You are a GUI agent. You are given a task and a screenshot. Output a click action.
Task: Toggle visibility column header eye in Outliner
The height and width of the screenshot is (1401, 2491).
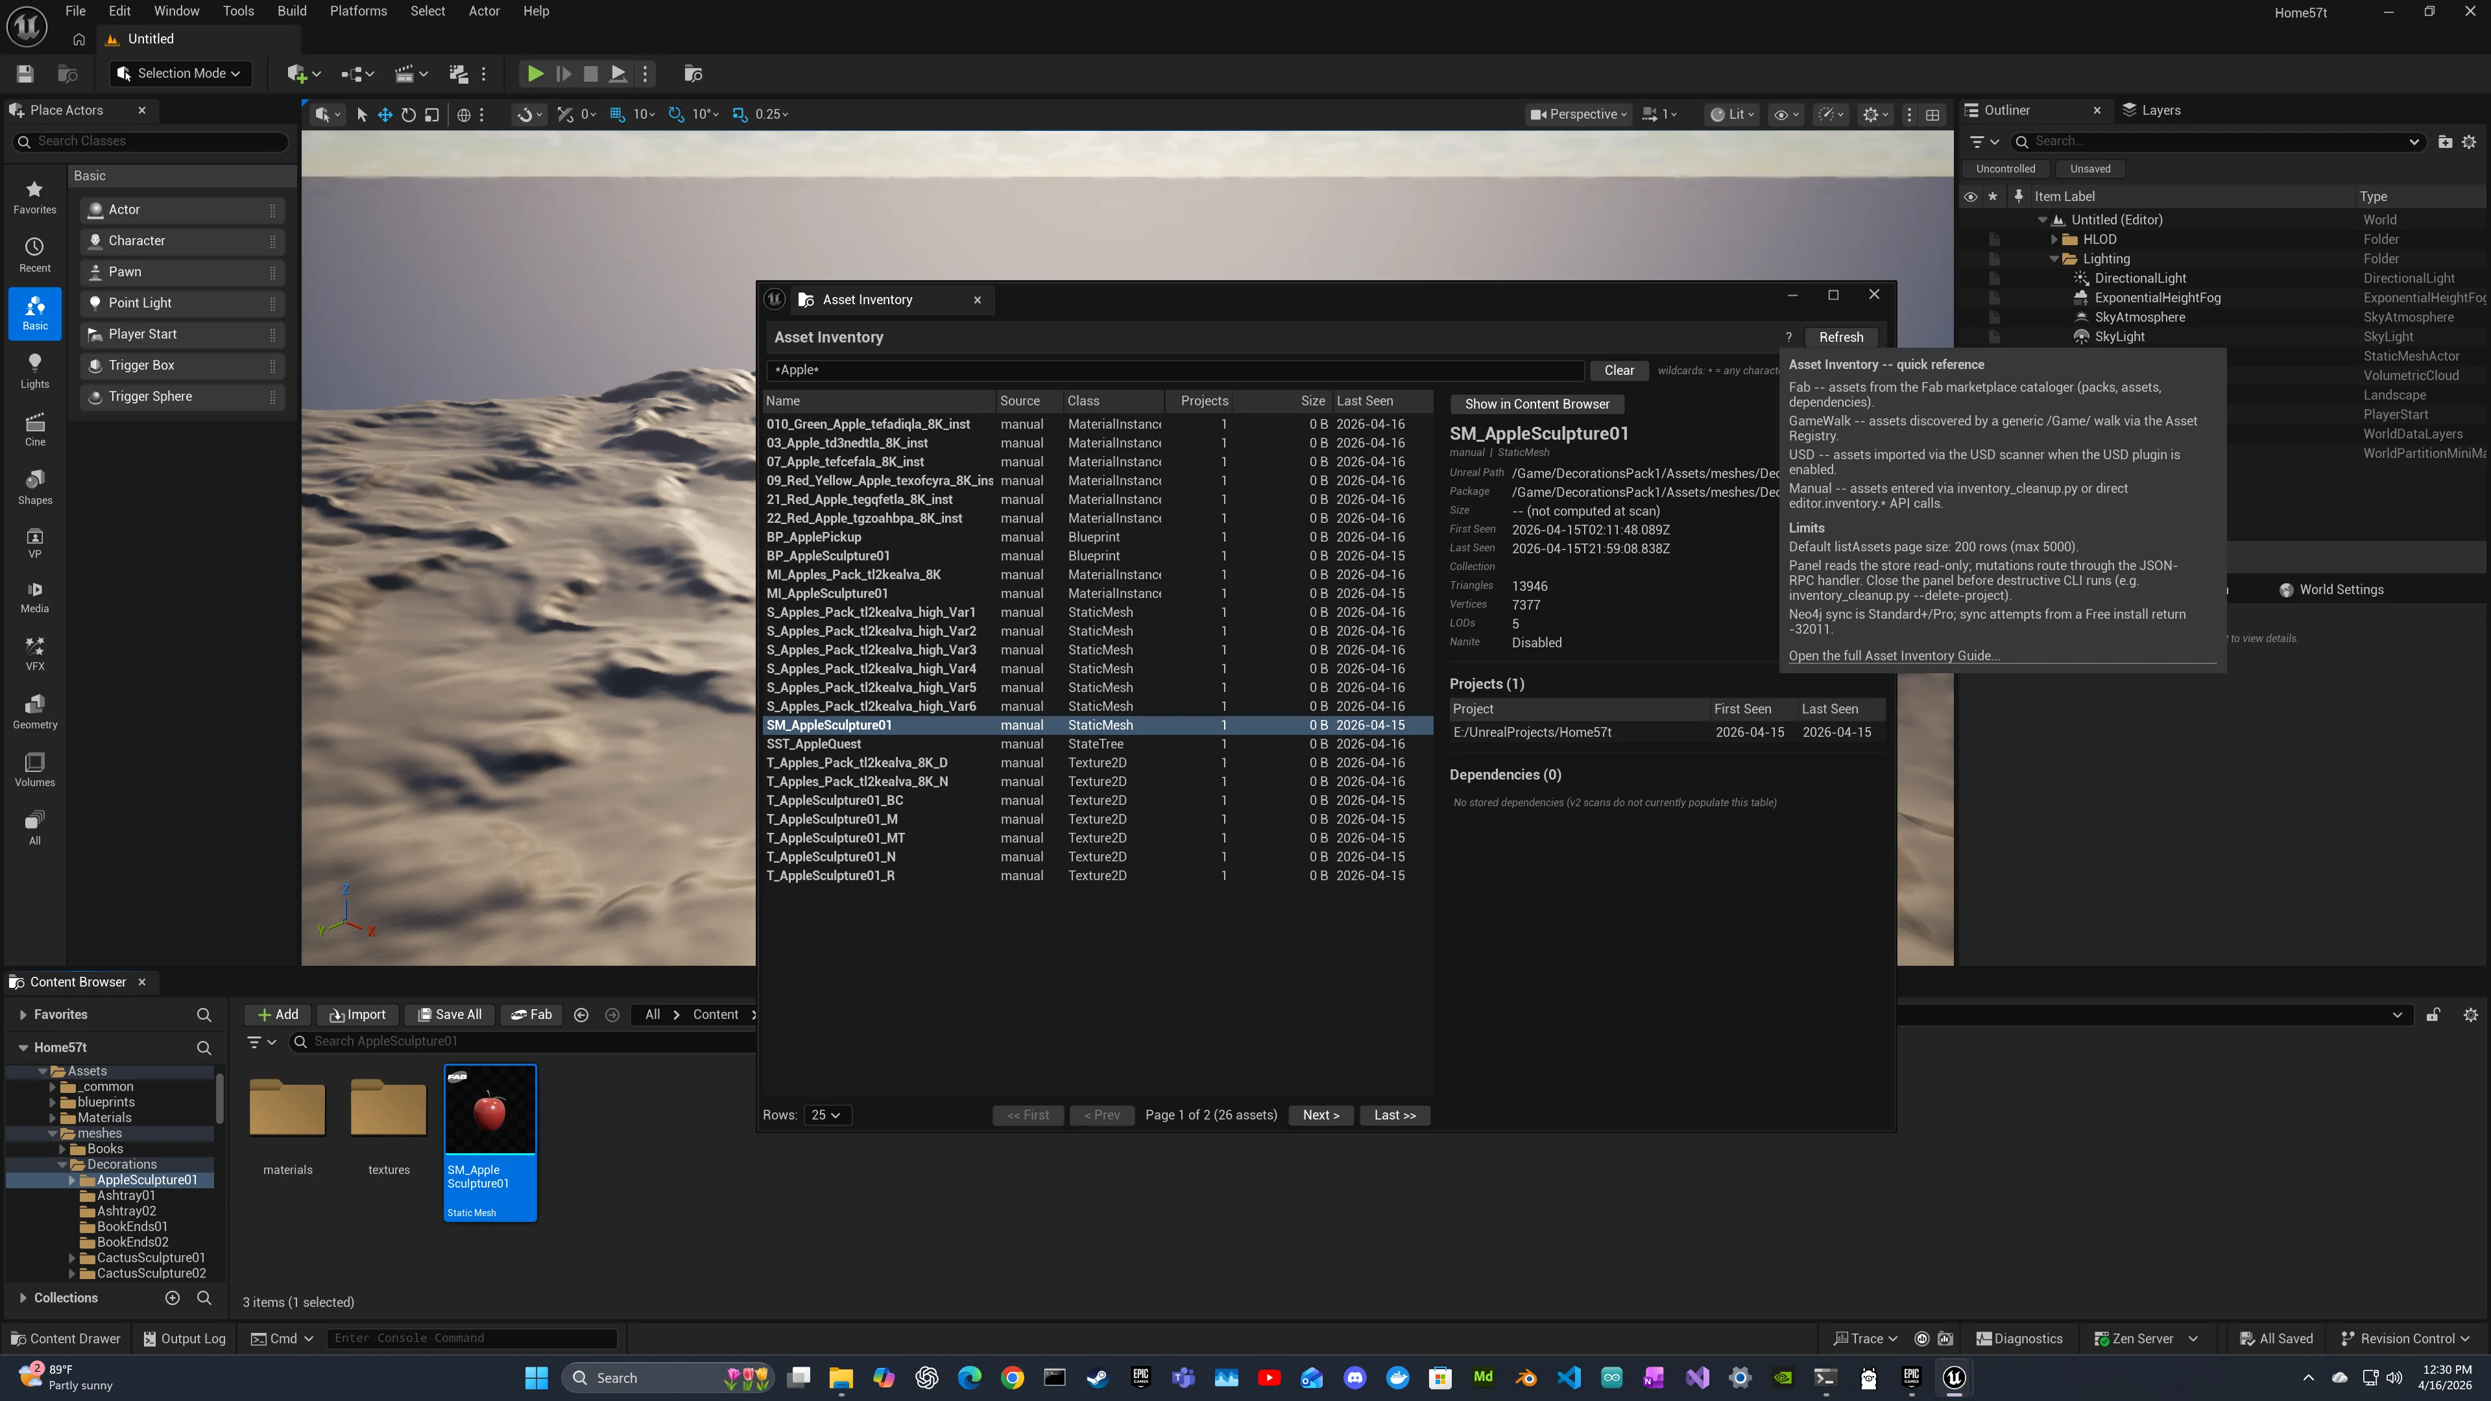tap(1970, 197)
